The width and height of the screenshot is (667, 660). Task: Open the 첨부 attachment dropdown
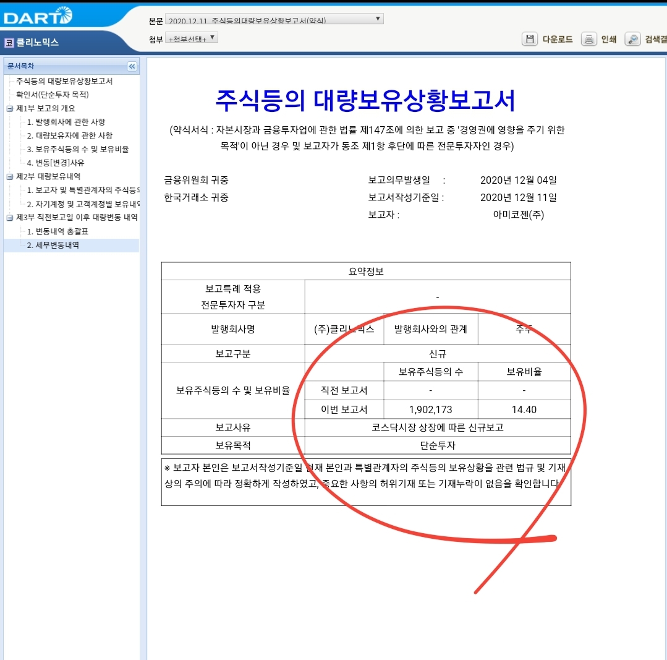click(x=192, y=38)
